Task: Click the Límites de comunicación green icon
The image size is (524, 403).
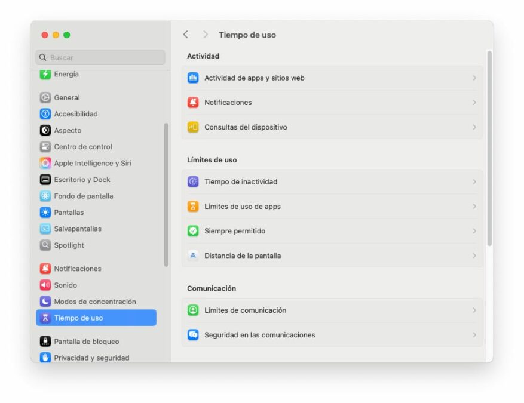Action: [x=193, y=310]
